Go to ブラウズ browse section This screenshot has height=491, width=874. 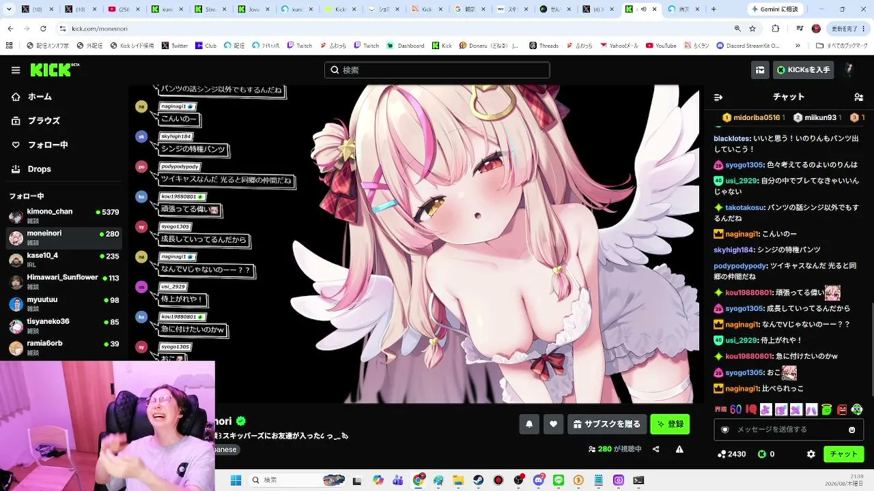click(36, 121)
